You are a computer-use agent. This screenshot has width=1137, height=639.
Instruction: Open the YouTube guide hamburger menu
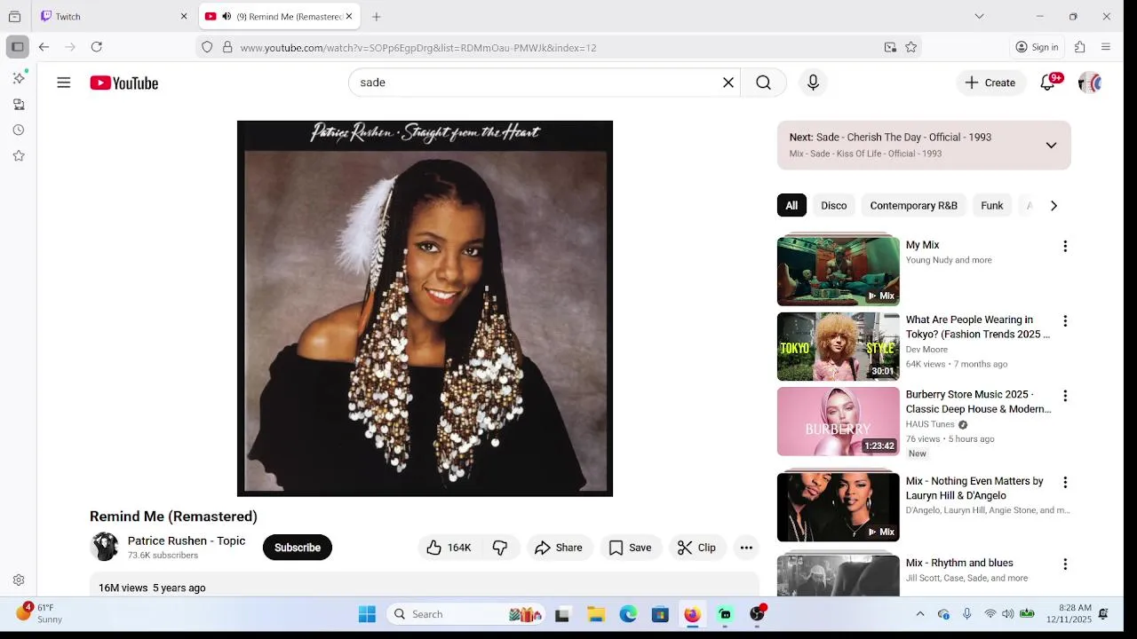click(x=64, y=83)
